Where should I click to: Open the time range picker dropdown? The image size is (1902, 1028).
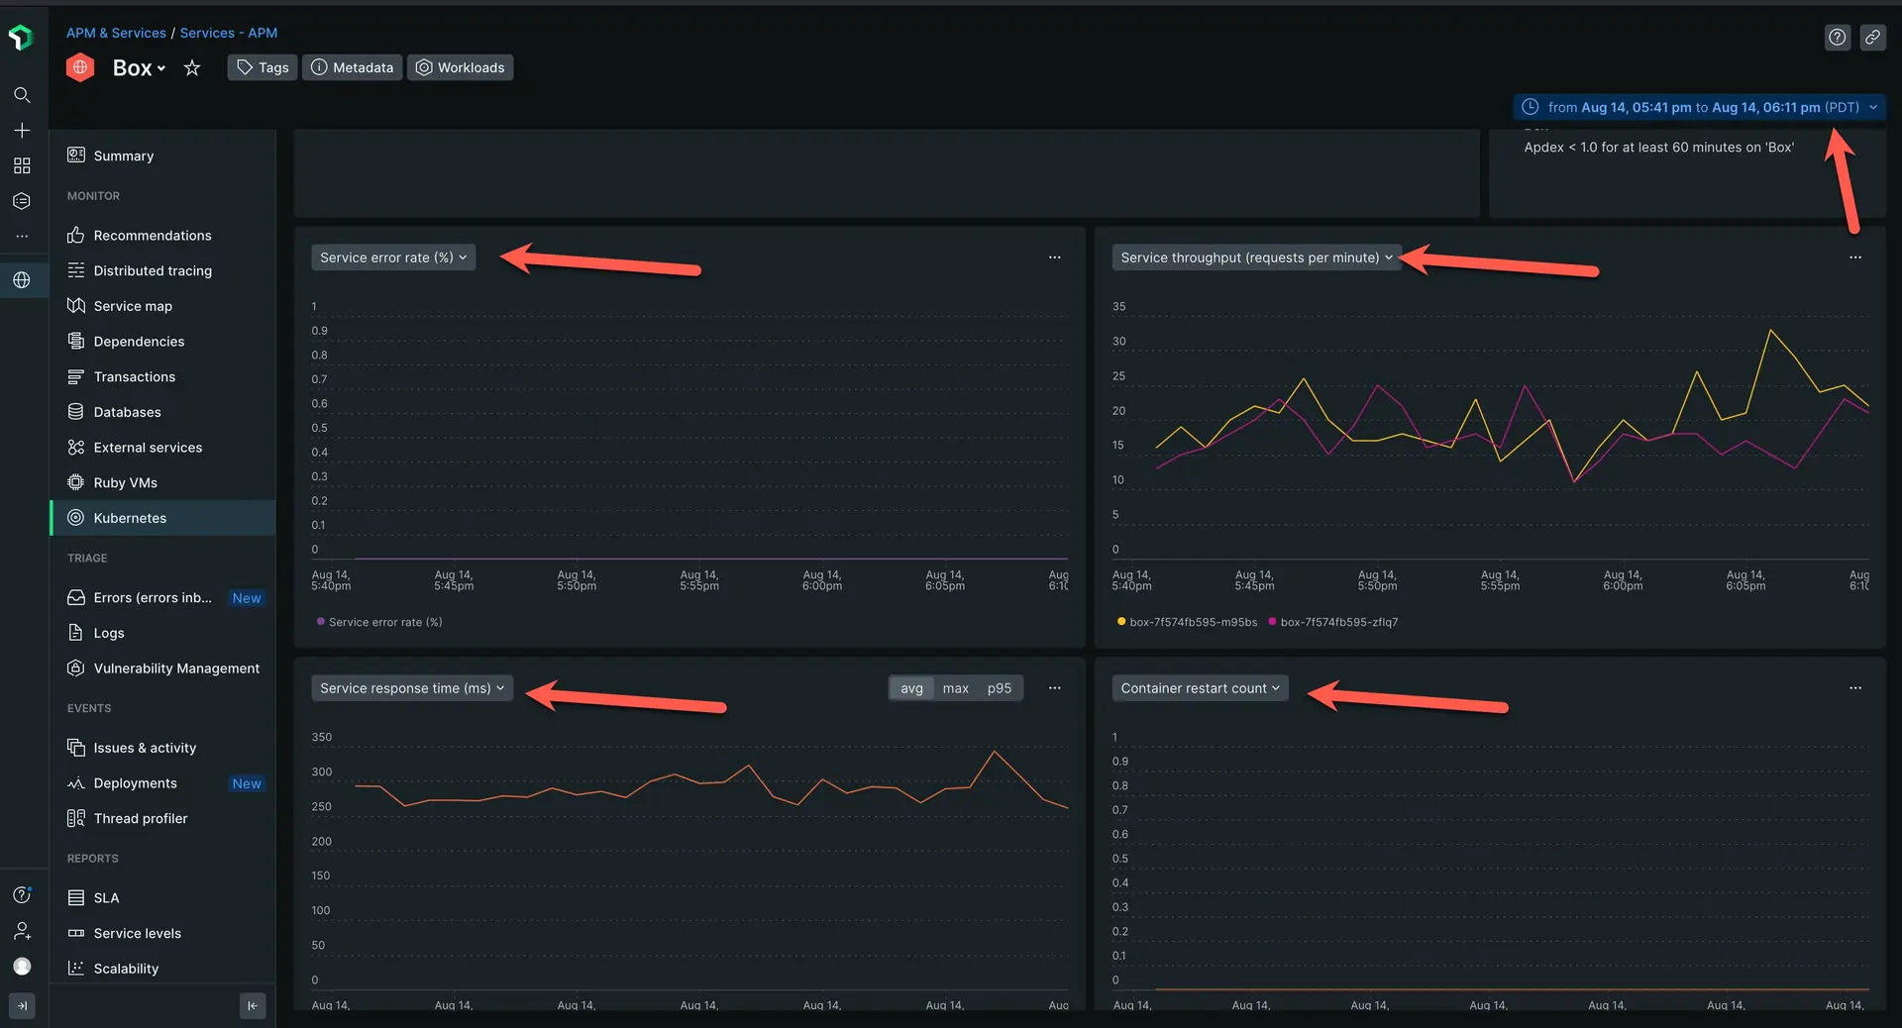(1700, 107)
